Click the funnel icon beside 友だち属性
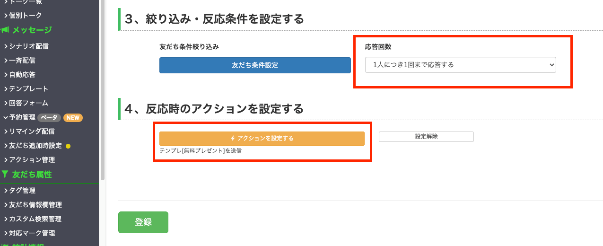 point(5,174)
